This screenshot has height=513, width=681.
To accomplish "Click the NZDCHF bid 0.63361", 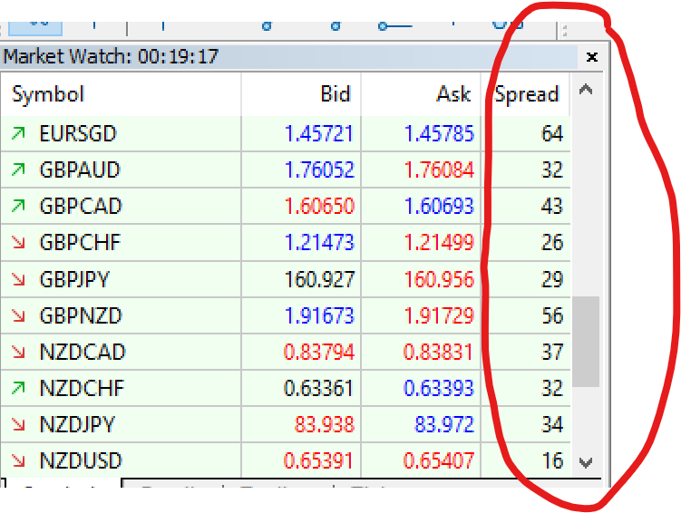I will 318,389.
